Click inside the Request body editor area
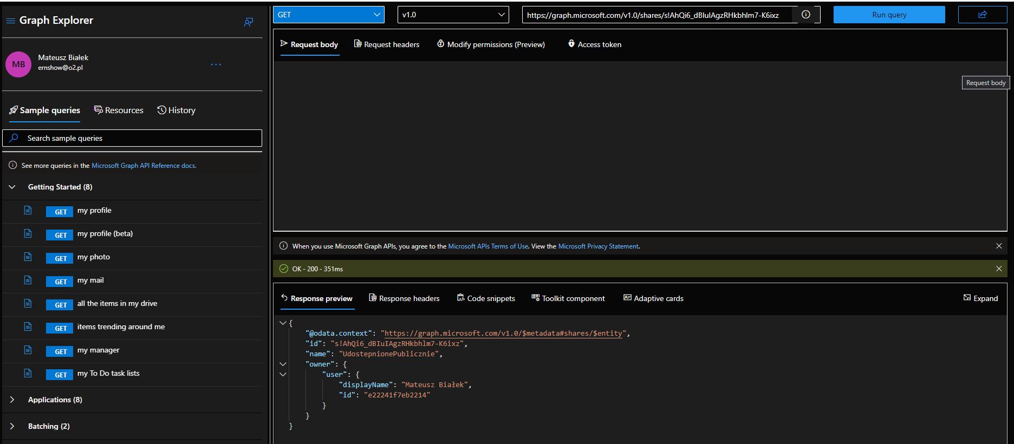The height and width of the screenshot is (444, 1014). 640,146
